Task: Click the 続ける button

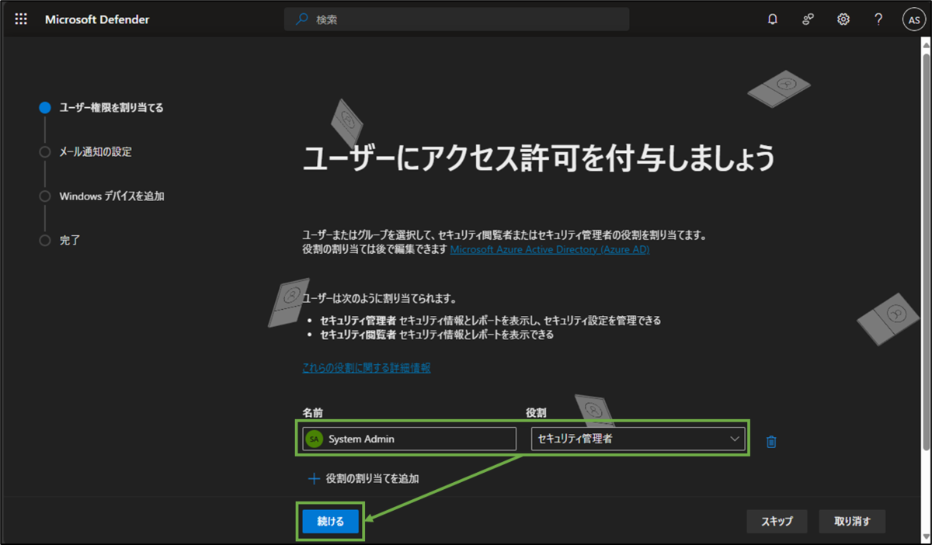Action: (x=330, y=521)
